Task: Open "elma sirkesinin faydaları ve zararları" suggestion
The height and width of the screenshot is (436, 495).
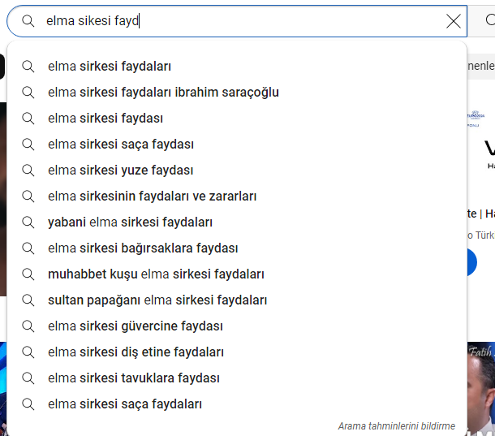Action: (x=237, y=196)
